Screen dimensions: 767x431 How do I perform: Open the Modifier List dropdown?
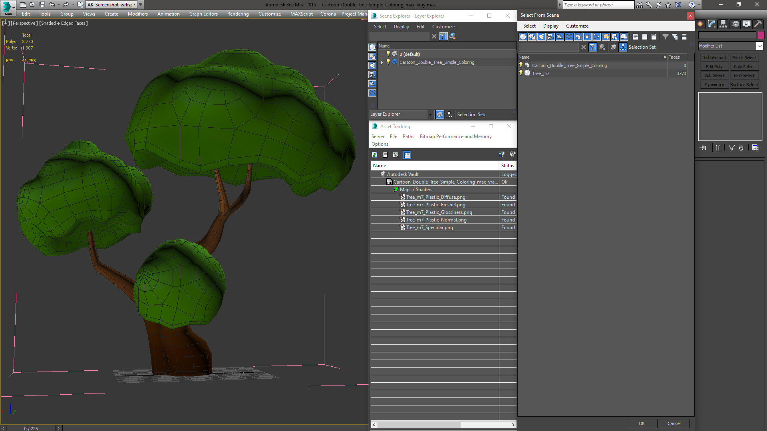(759, 46)
